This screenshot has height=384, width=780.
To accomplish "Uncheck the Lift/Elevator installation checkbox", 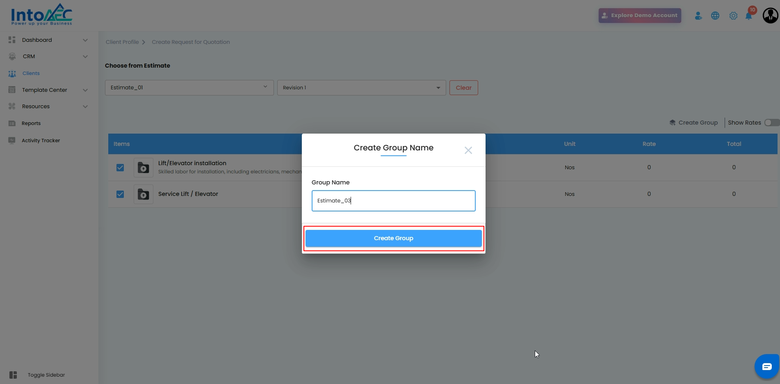I will coord(120,168).
